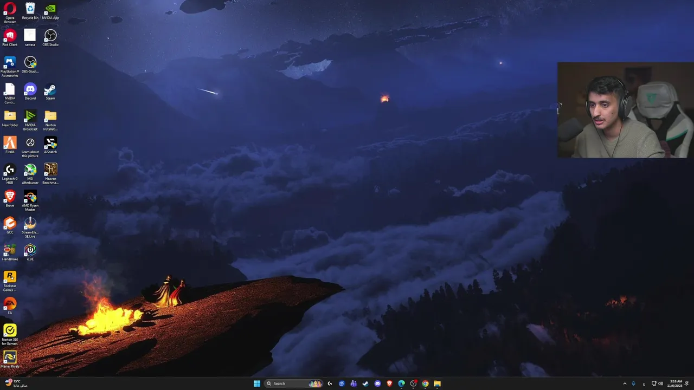
Task: Select the iCUE desktop shortcut
Action: click(x=30, y=252)
